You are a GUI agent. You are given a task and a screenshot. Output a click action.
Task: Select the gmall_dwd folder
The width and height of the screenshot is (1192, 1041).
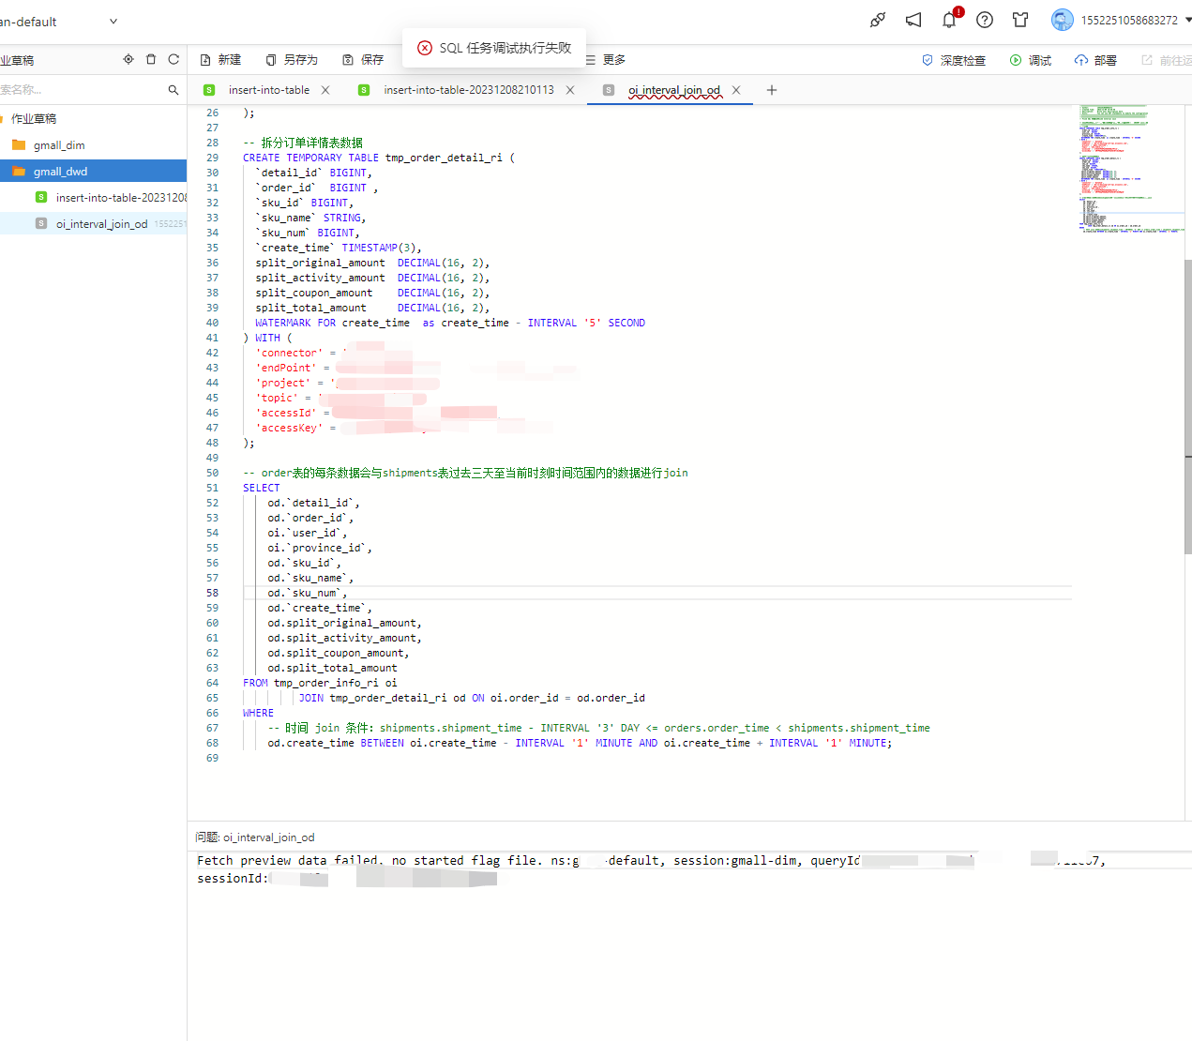pyautogui.click(x=60, y=172)
